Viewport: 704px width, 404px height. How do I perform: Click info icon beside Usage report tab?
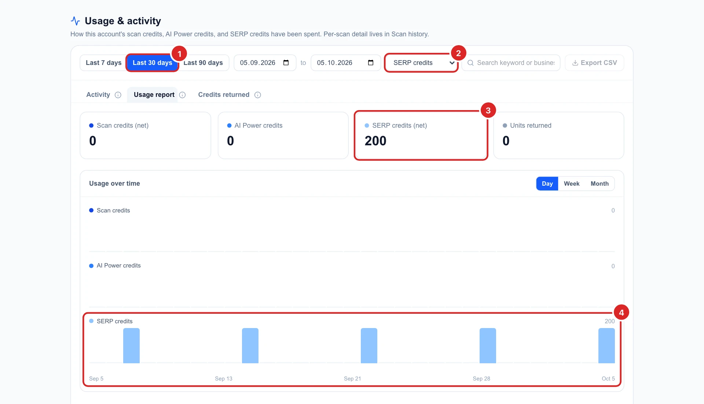(182, 95)
